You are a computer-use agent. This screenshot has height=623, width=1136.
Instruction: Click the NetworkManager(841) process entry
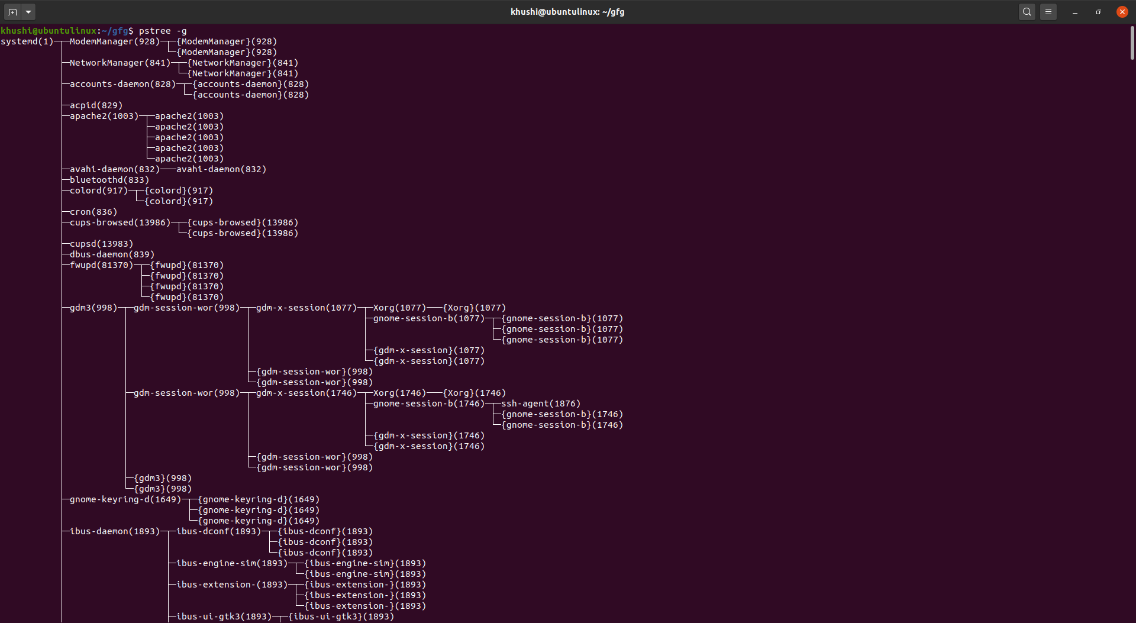(x=120, y=63)
